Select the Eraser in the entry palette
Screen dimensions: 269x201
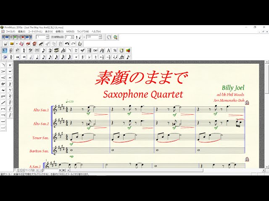[x=5, y=57]
